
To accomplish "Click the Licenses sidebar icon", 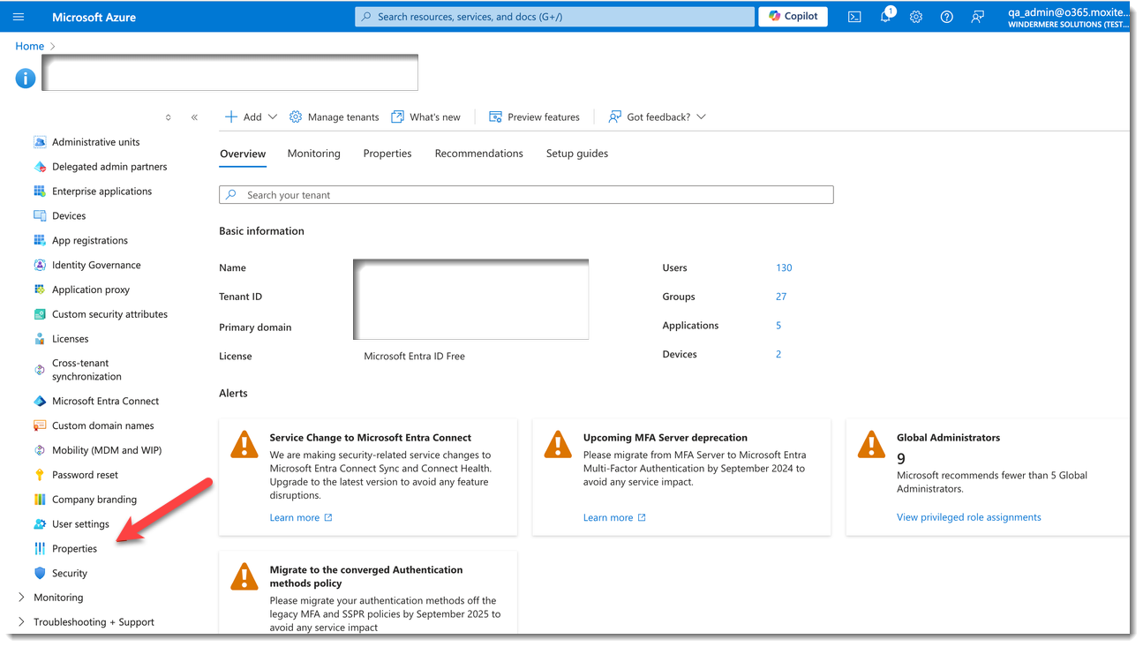I will pyautogui.click(x=40, y=340).
